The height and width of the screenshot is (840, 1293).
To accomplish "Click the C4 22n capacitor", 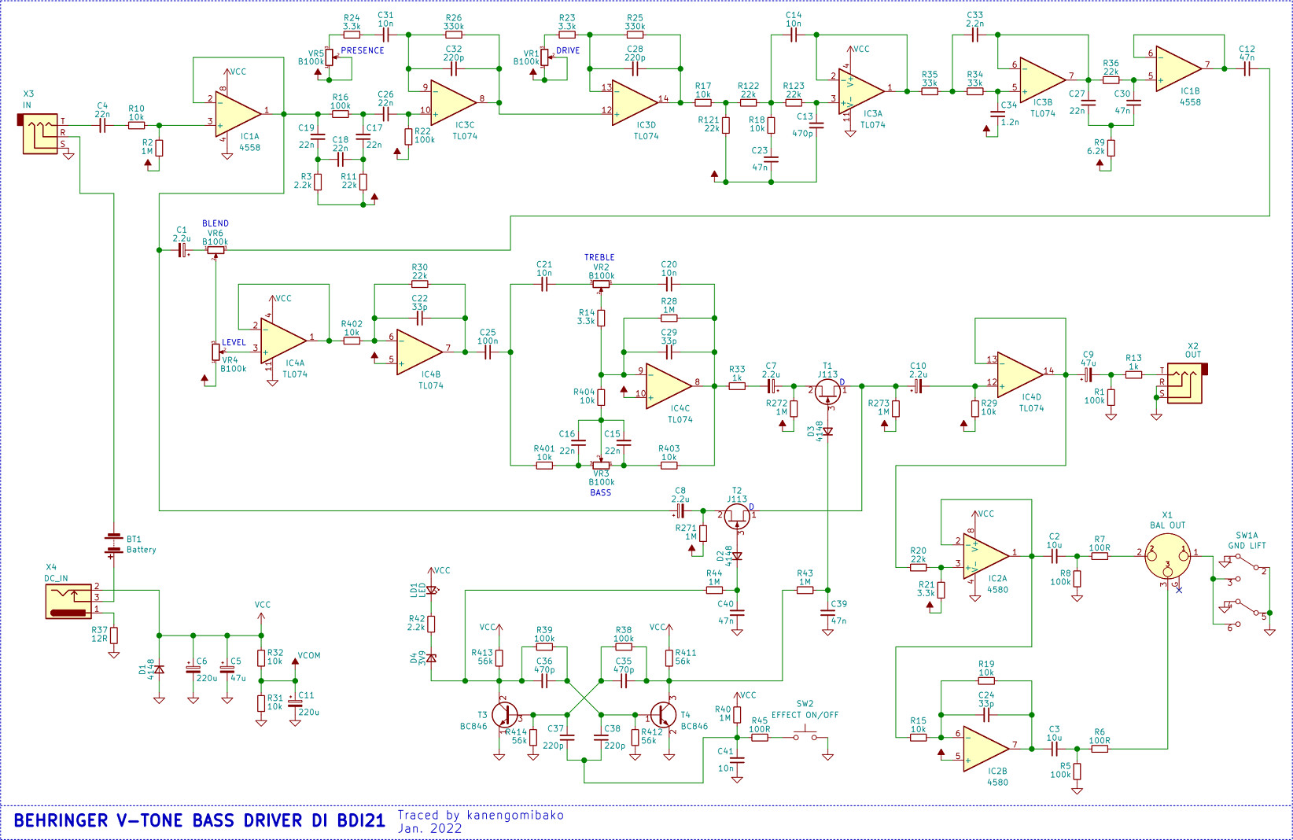I will click(102, 125).
